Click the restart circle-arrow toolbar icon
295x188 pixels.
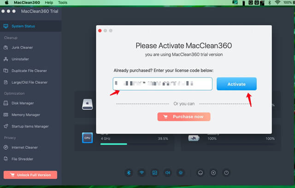(x=213, y=173)
